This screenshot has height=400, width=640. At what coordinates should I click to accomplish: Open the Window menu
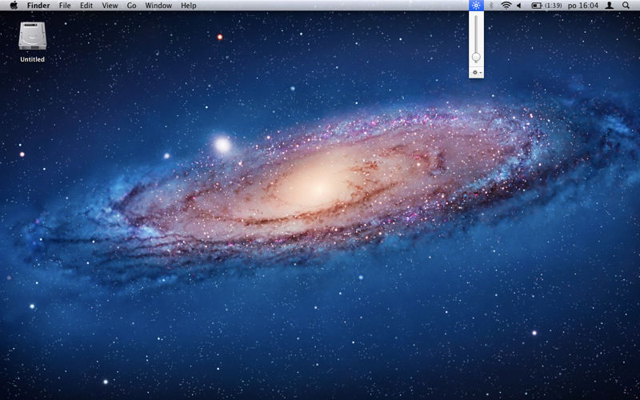(x=158, y=6)
